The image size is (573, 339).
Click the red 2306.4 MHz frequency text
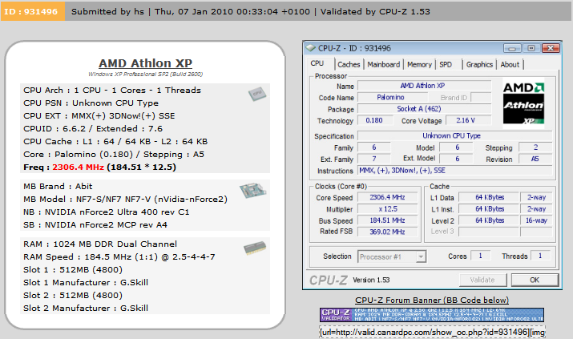tap(78, 167)
